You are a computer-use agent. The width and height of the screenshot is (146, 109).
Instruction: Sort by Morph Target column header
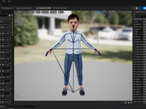point(138,19)
